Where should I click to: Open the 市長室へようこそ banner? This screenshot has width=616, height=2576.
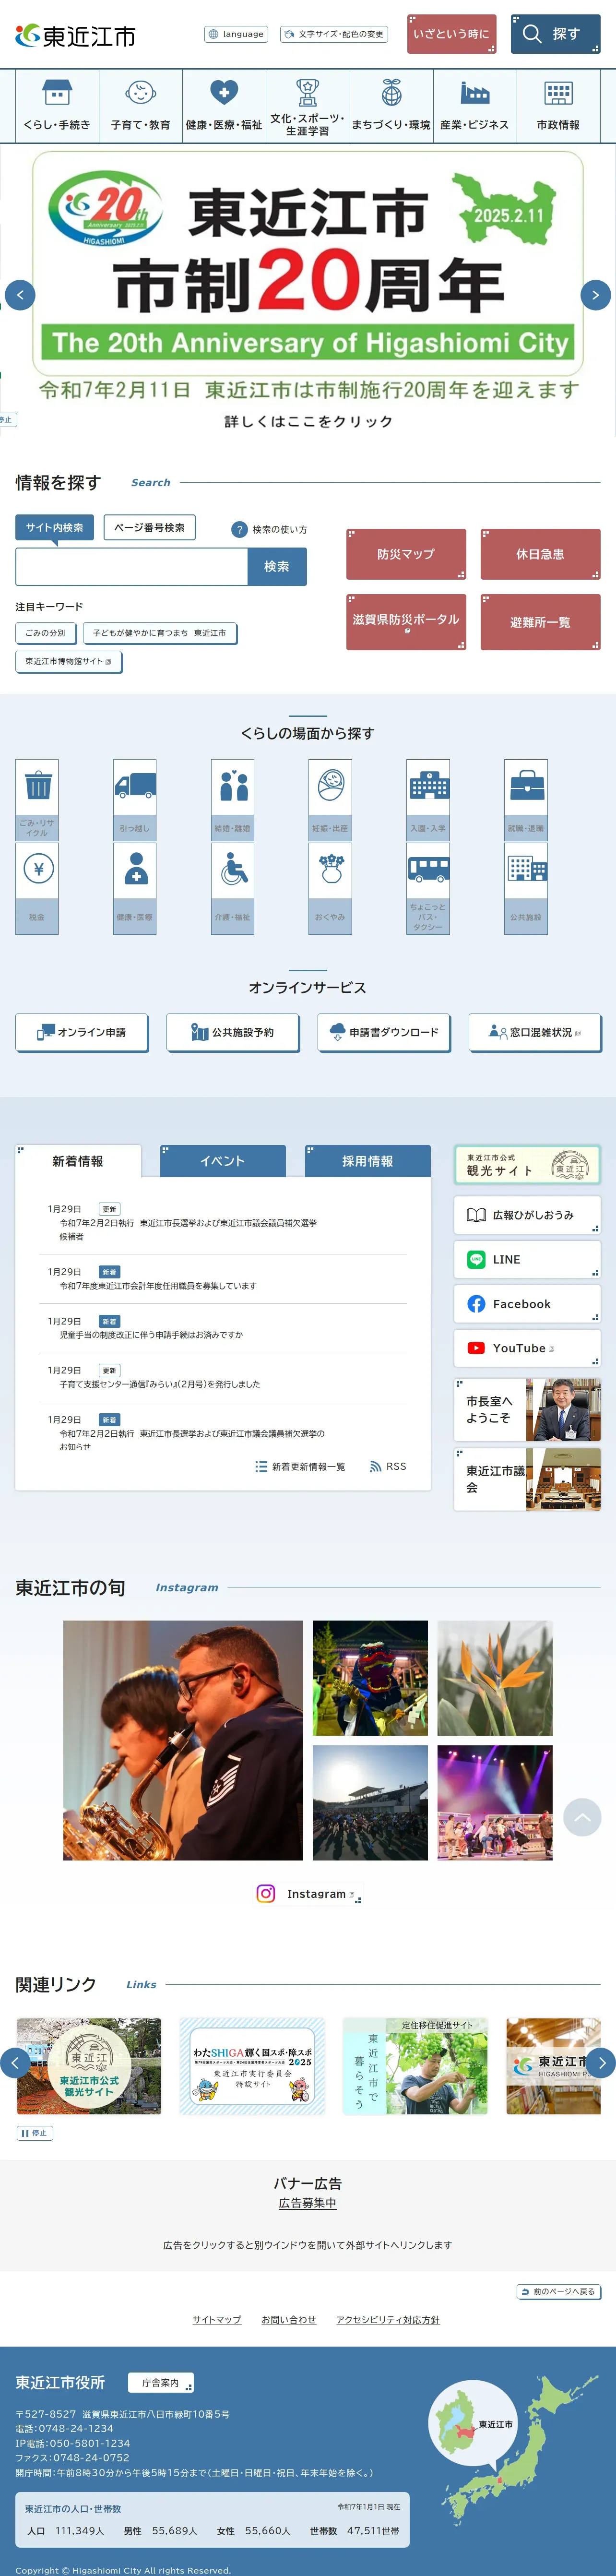(x=527, y=1410)
